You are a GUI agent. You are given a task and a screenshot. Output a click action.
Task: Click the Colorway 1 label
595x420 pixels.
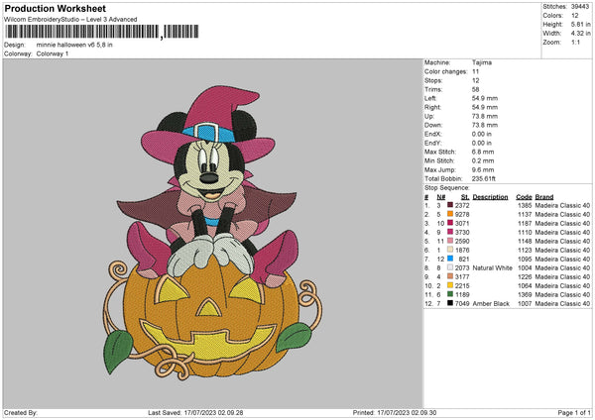(54, 53)
